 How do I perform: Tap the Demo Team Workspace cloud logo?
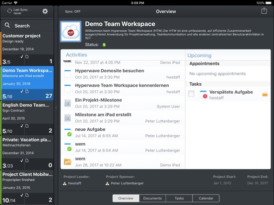coord(70,32)
